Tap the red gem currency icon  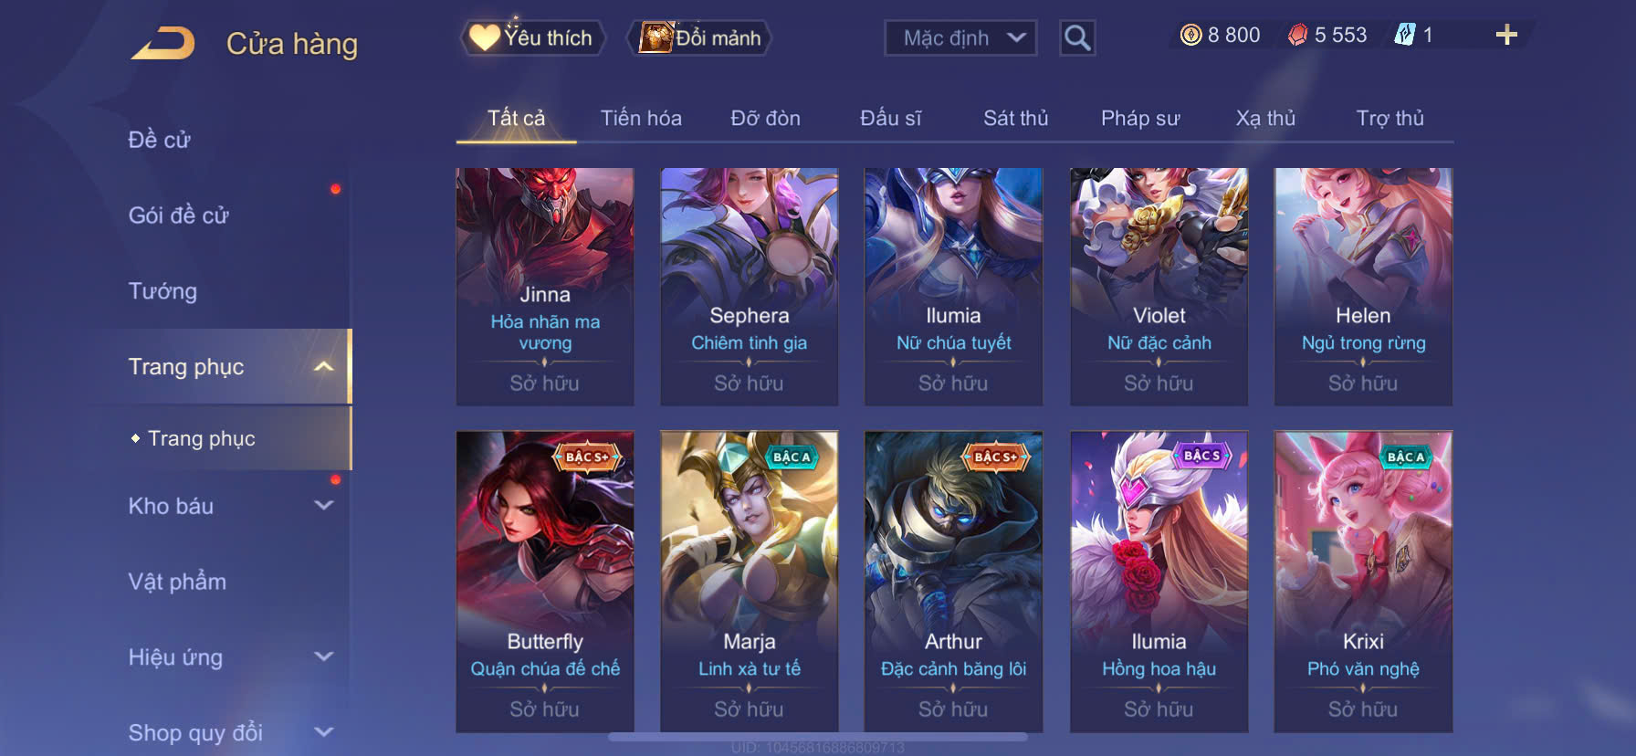point(1297,35)
